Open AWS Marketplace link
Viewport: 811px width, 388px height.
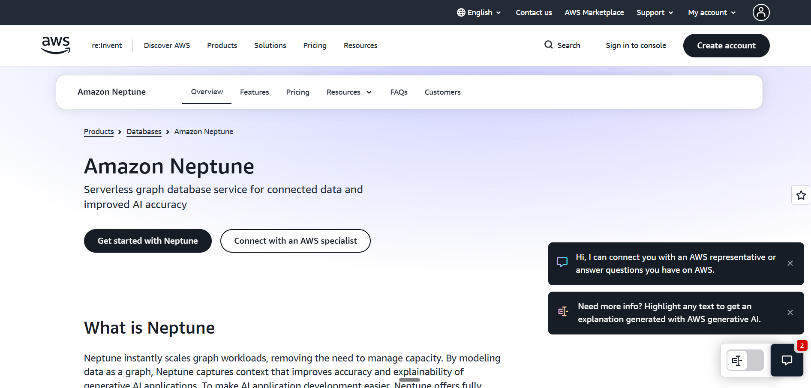pos(594,12)
